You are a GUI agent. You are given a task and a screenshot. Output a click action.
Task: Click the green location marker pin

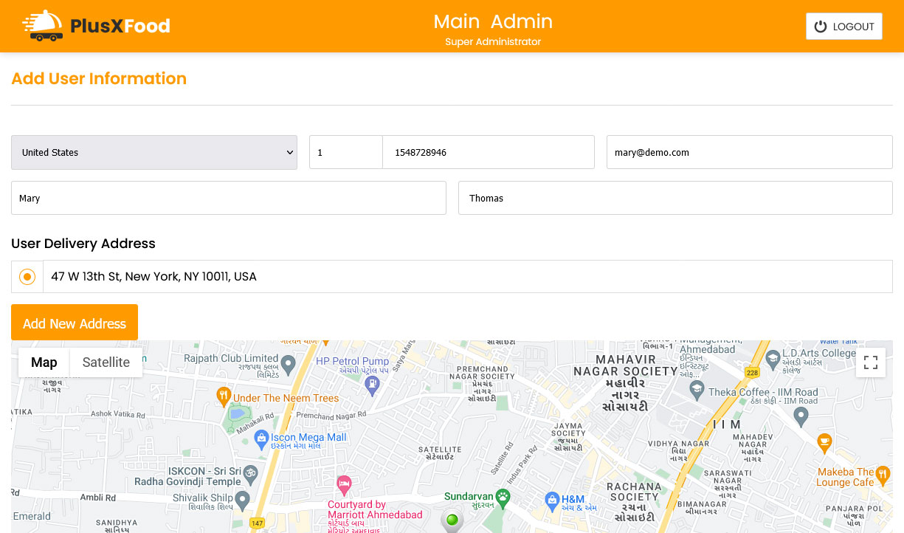click(x=452, y=521)
